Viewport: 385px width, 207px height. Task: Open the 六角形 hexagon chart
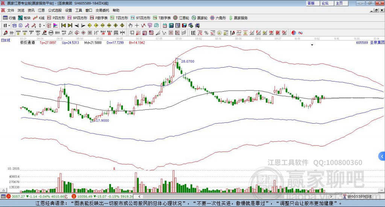click(218, 18)
